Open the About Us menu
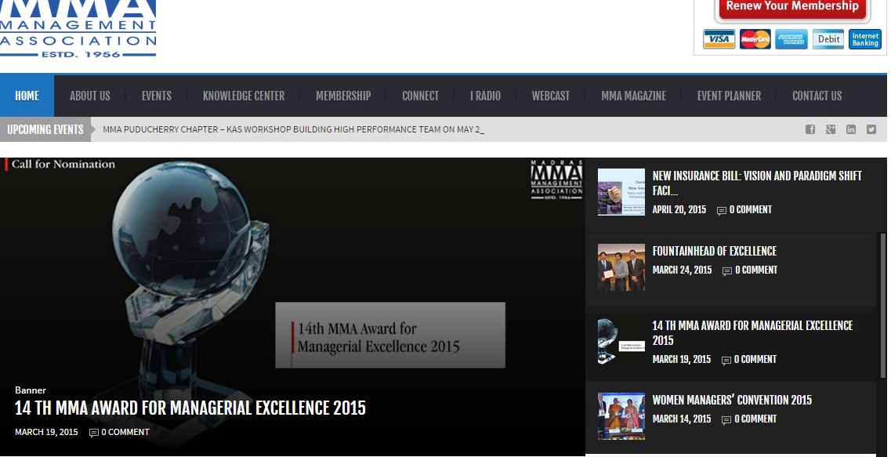Viewport: 891px width, 457px height. click(90, 96)
